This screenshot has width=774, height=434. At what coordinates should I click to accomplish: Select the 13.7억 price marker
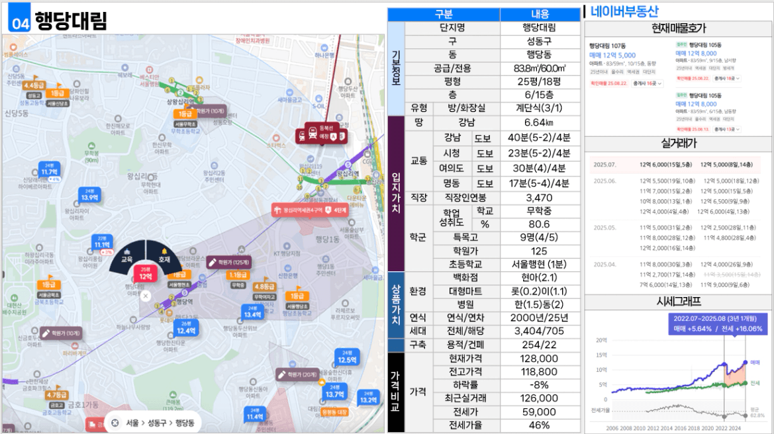pyautogui.click(x=334, y=392)
